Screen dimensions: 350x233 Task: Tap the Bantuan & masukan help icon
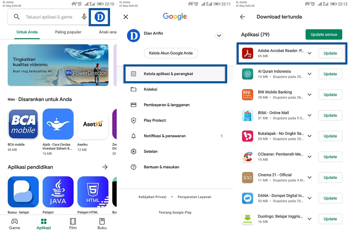coord(133,167)
